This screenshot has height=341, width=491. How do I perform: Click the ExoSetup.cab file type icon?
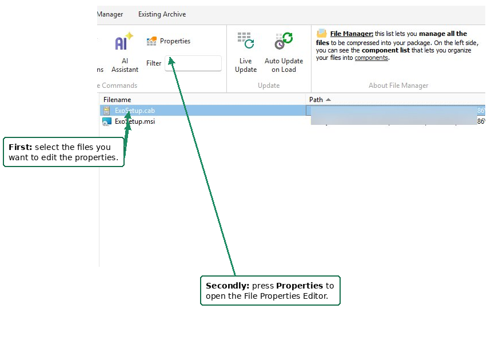coord(106,110)
